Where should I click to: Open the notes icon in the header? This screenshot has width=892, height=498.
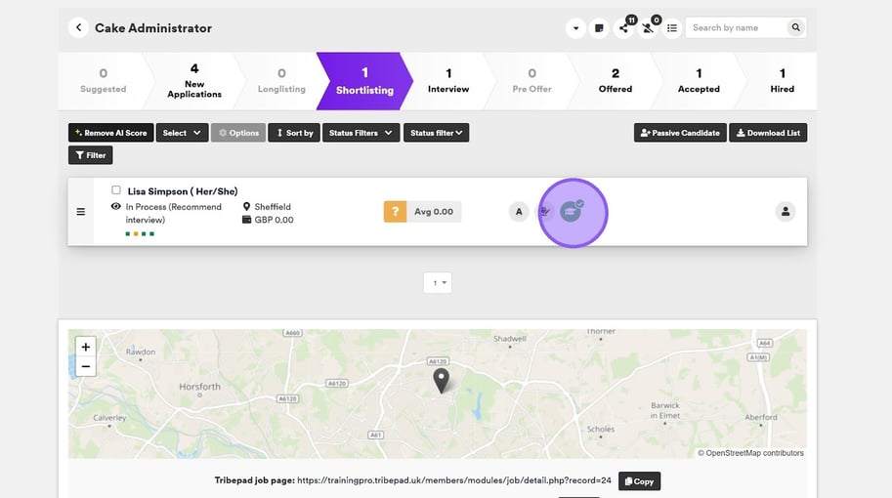pyautogui.click(x=600, y=28)
